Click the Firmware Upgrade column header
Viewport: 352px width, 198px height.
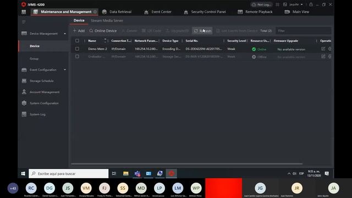click(x=286, y=41)
